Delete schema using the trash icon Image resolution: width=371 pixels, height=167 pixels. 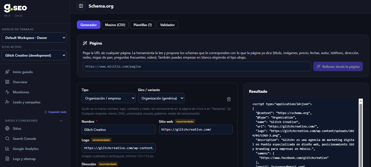pos(229,99)
